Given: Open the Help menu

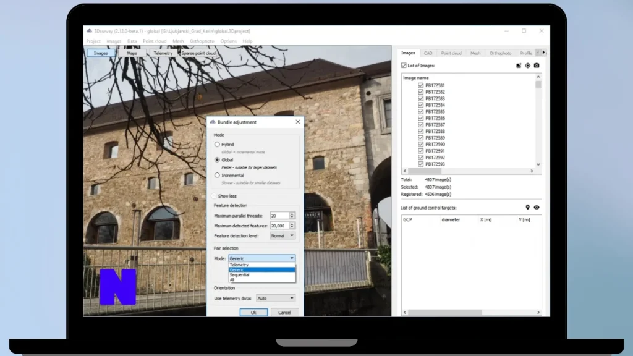Looking at the screenshot, I should click(x=247, y=41).
